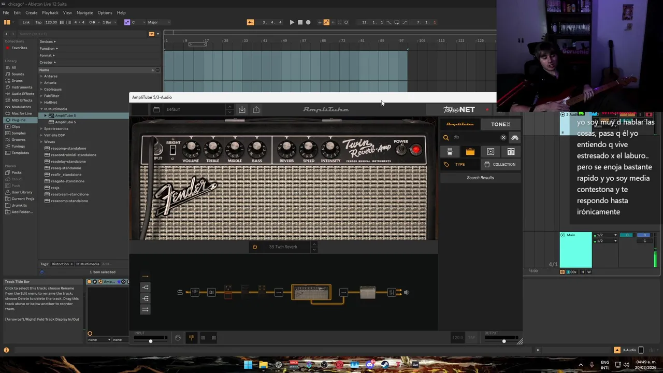Choose the three-way split routing icon

pos(145,298)
